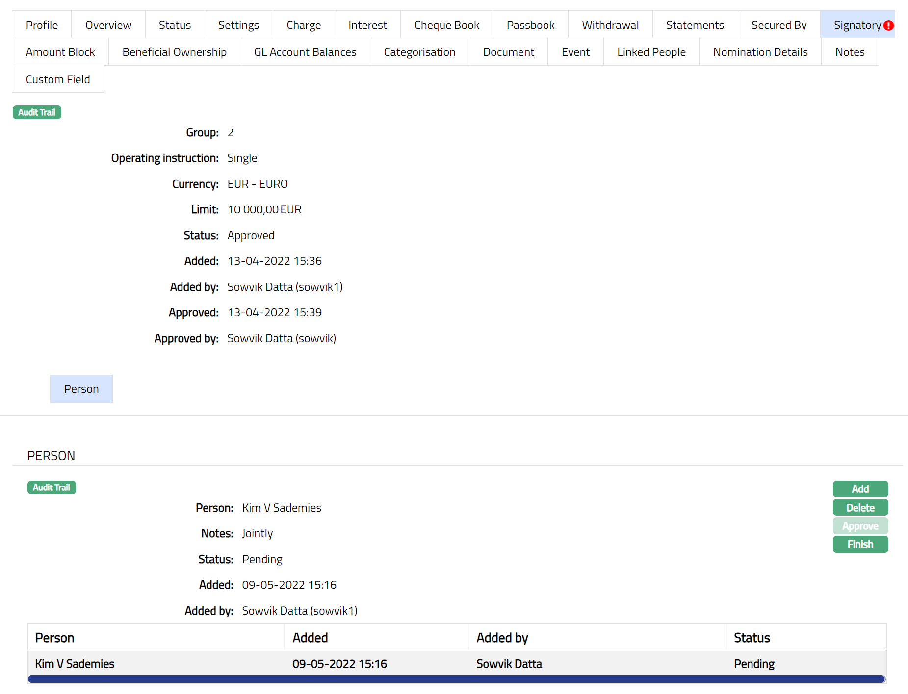Click the Add person button
Screen dimensions: 908x694
[860, 489]
